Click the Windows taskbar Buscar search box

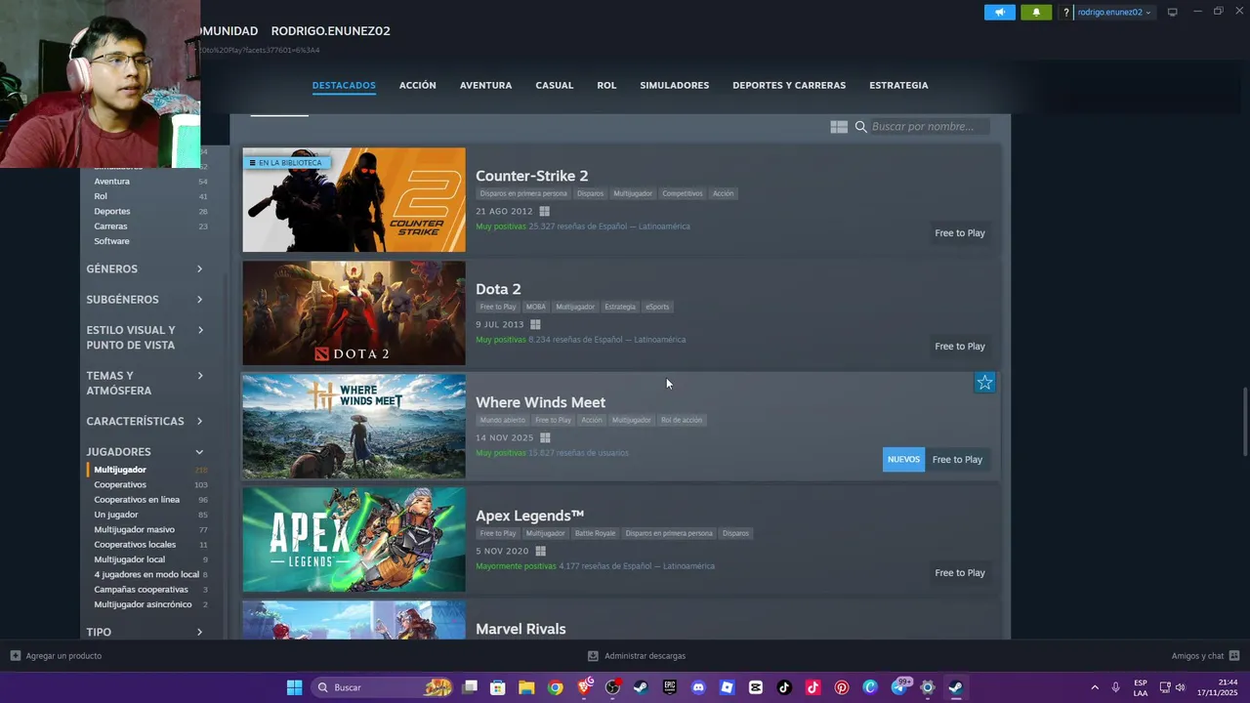(384, 687)
